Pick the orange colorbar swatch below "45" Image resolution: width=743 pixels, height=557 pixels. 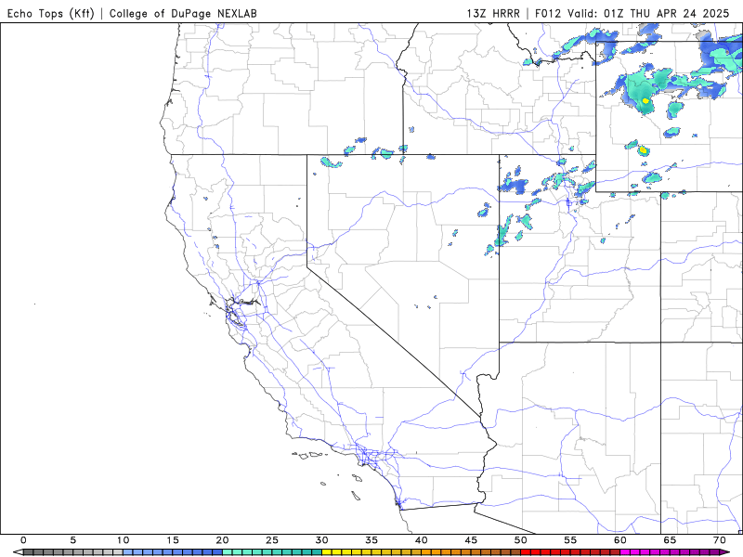tap(471, 552)
